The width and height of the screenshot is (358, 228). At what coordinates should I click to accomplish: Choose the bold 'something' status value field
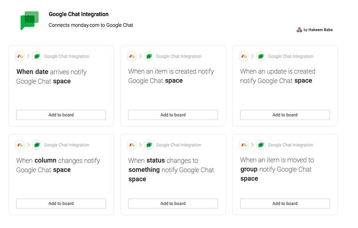[144, 170]
